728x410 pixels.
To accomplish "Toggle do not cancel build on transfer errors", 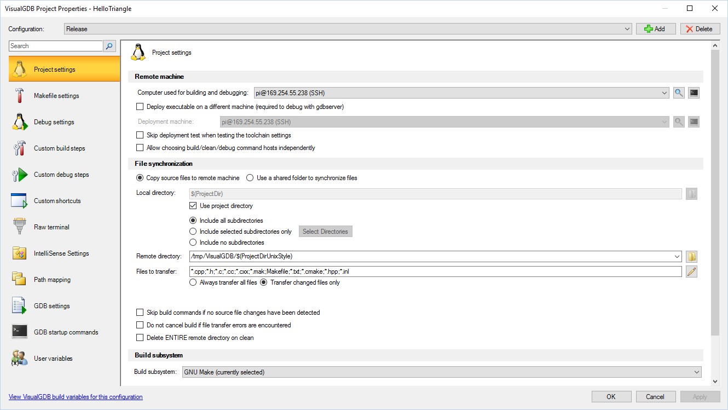I will click(x=140, y=325).
